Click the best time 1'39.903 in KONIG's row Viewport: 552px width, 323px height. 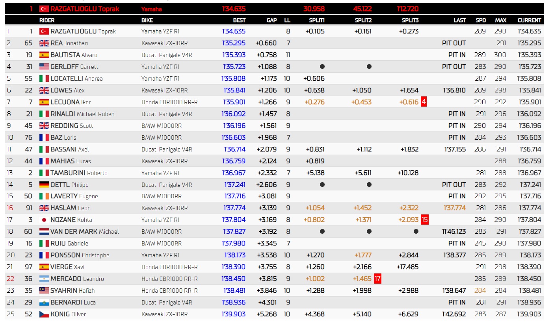(x=234, y=314)
